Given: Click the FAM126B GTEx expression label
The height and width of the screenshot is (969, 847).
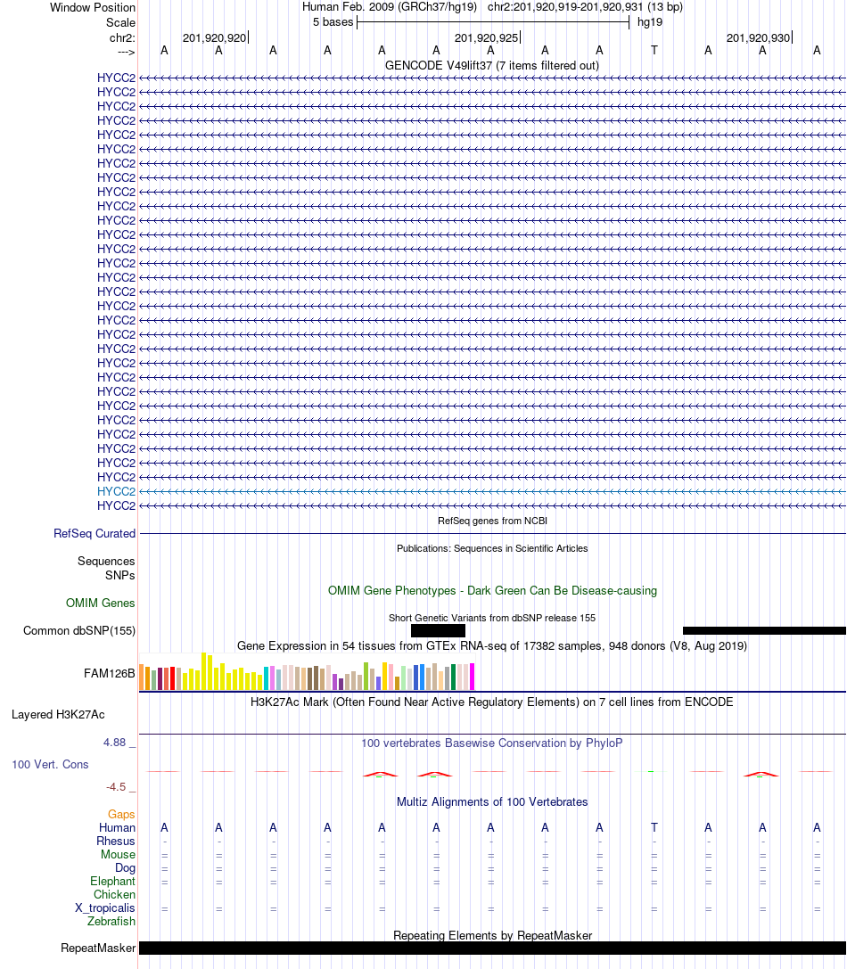Looking at the screenshot, I should 110,674.
